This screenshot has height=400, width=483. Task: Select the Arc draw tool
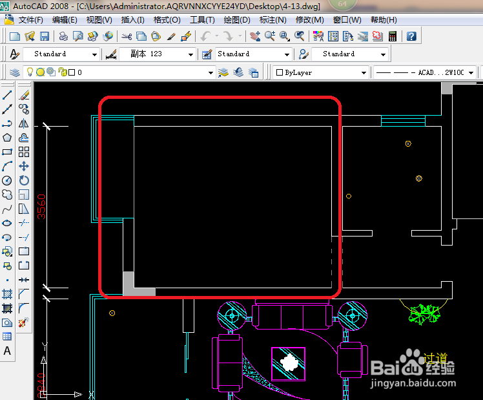pos(7,166)
